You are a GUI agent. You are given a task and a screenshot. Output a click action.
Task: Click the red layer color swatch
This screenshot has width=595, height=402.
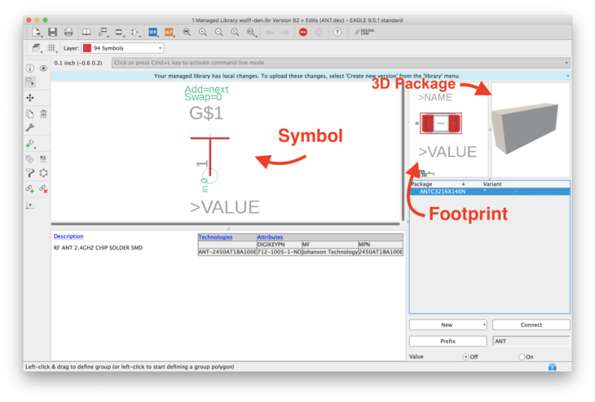[87, 48]
